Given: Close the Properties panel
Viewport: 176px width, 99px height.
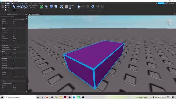Looking at the screenshot, I should [x=27, y=14].
